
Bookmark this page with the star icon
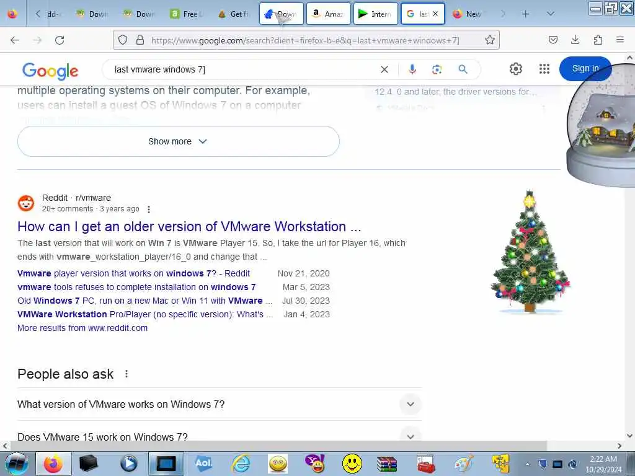(x=490, y=40)
